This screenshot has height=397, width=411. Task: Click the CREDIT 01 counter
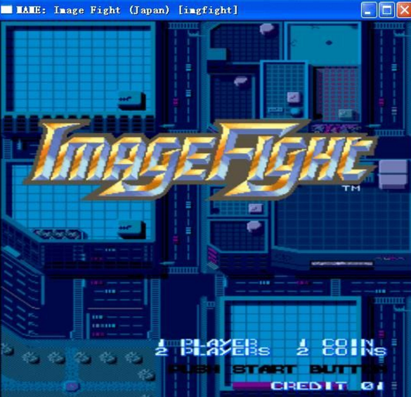tap(327, 386)
